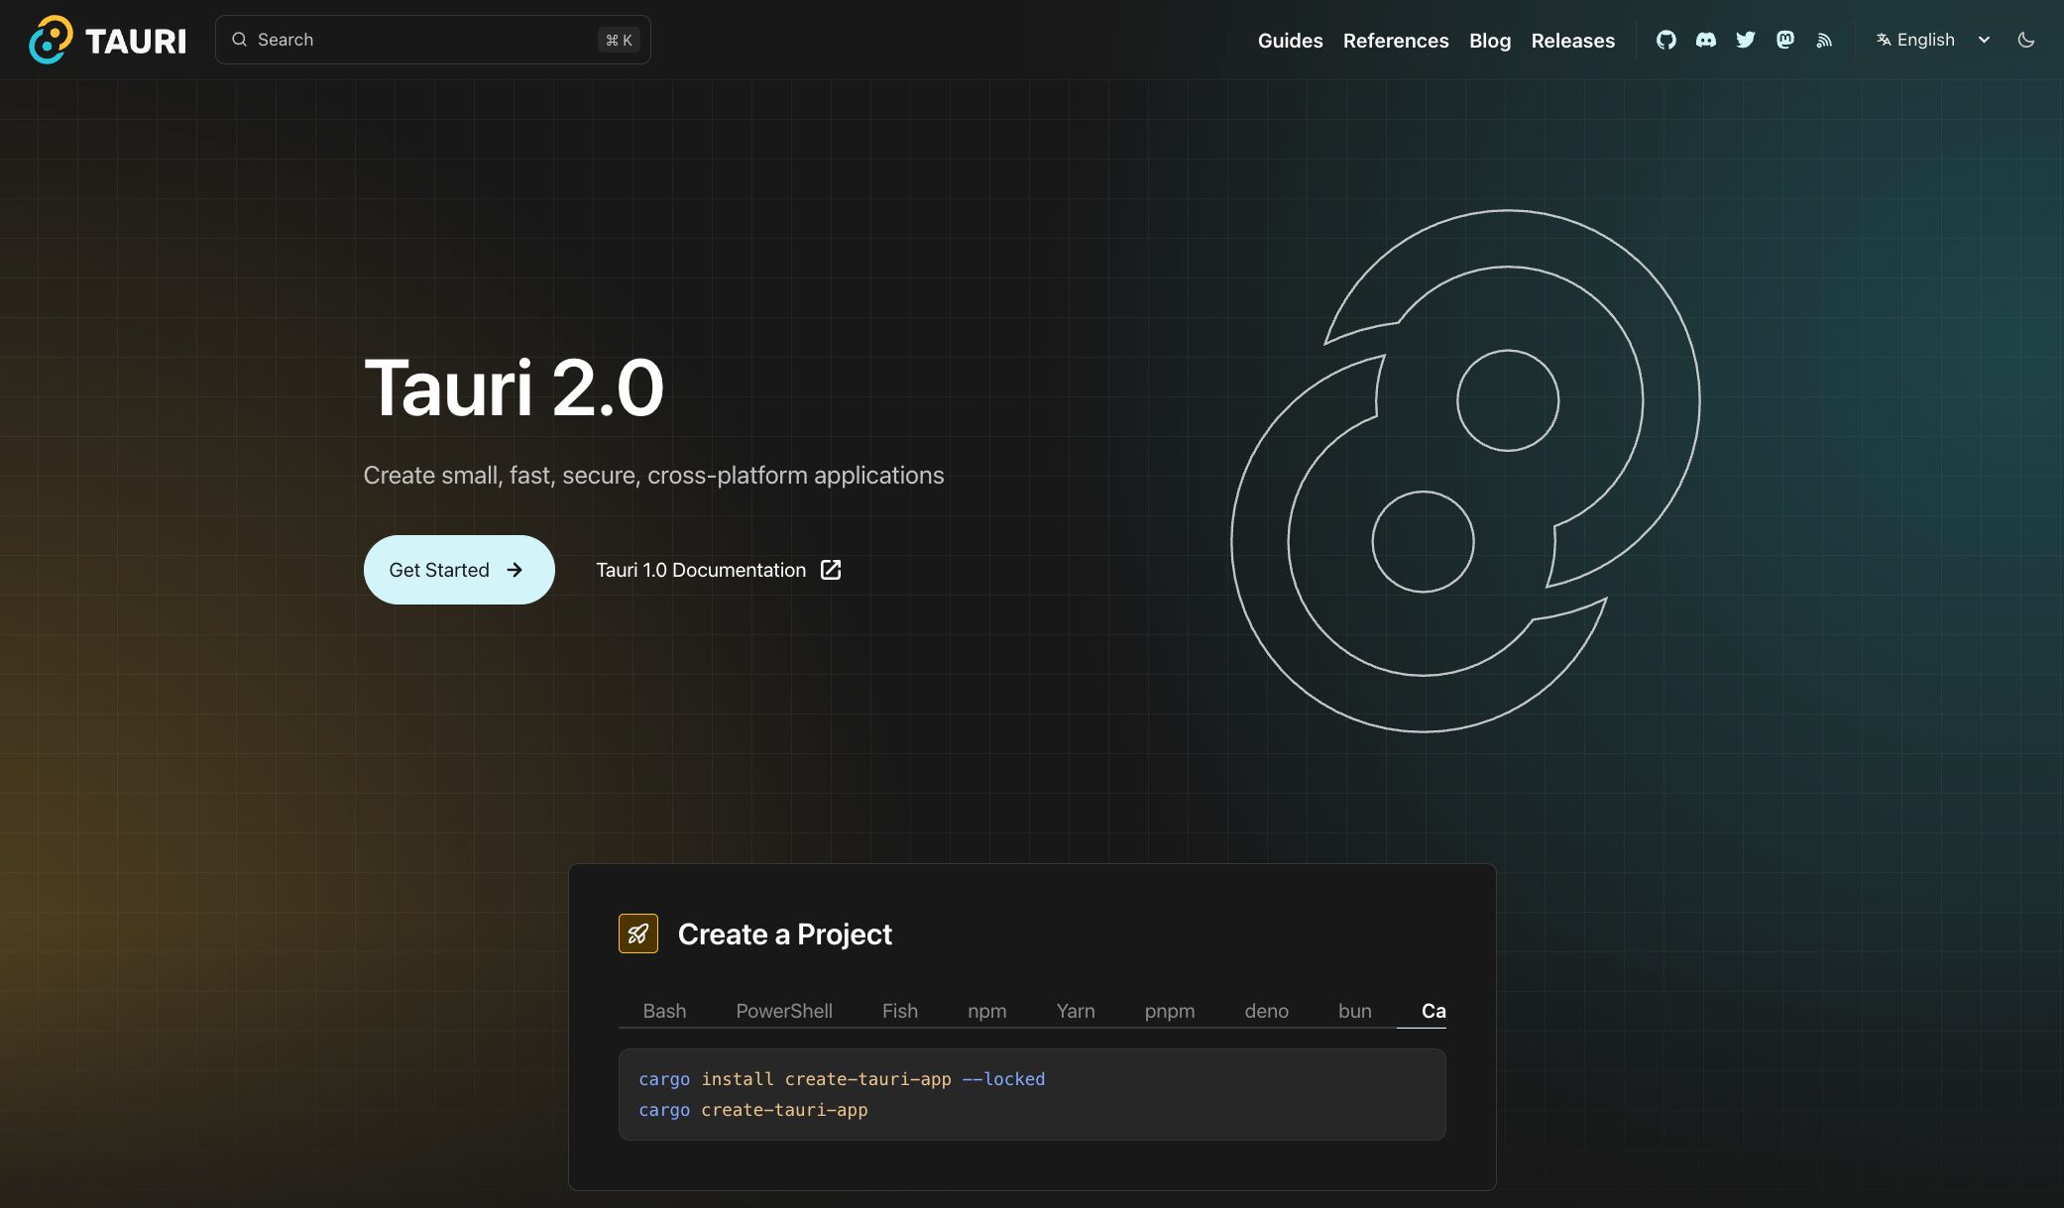Open Tauri's Twitter profile
2064x1208 pixels.
1746,40
